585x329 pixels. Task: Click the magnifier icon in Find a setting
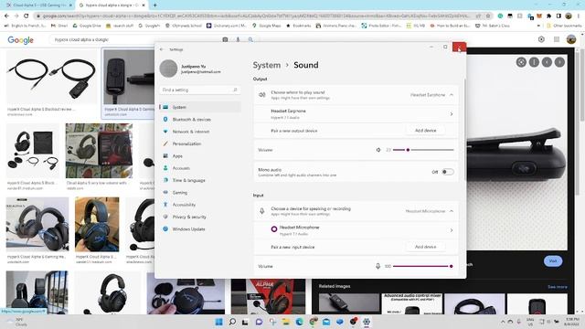[235, 90]
